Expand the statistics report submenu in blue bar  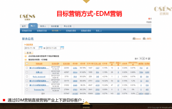point(56,31)
